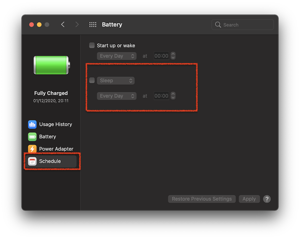The width and height of the screenshot is (300, 239).
Task: Click the green Battery sidebar icon
Action: [32, 137]
